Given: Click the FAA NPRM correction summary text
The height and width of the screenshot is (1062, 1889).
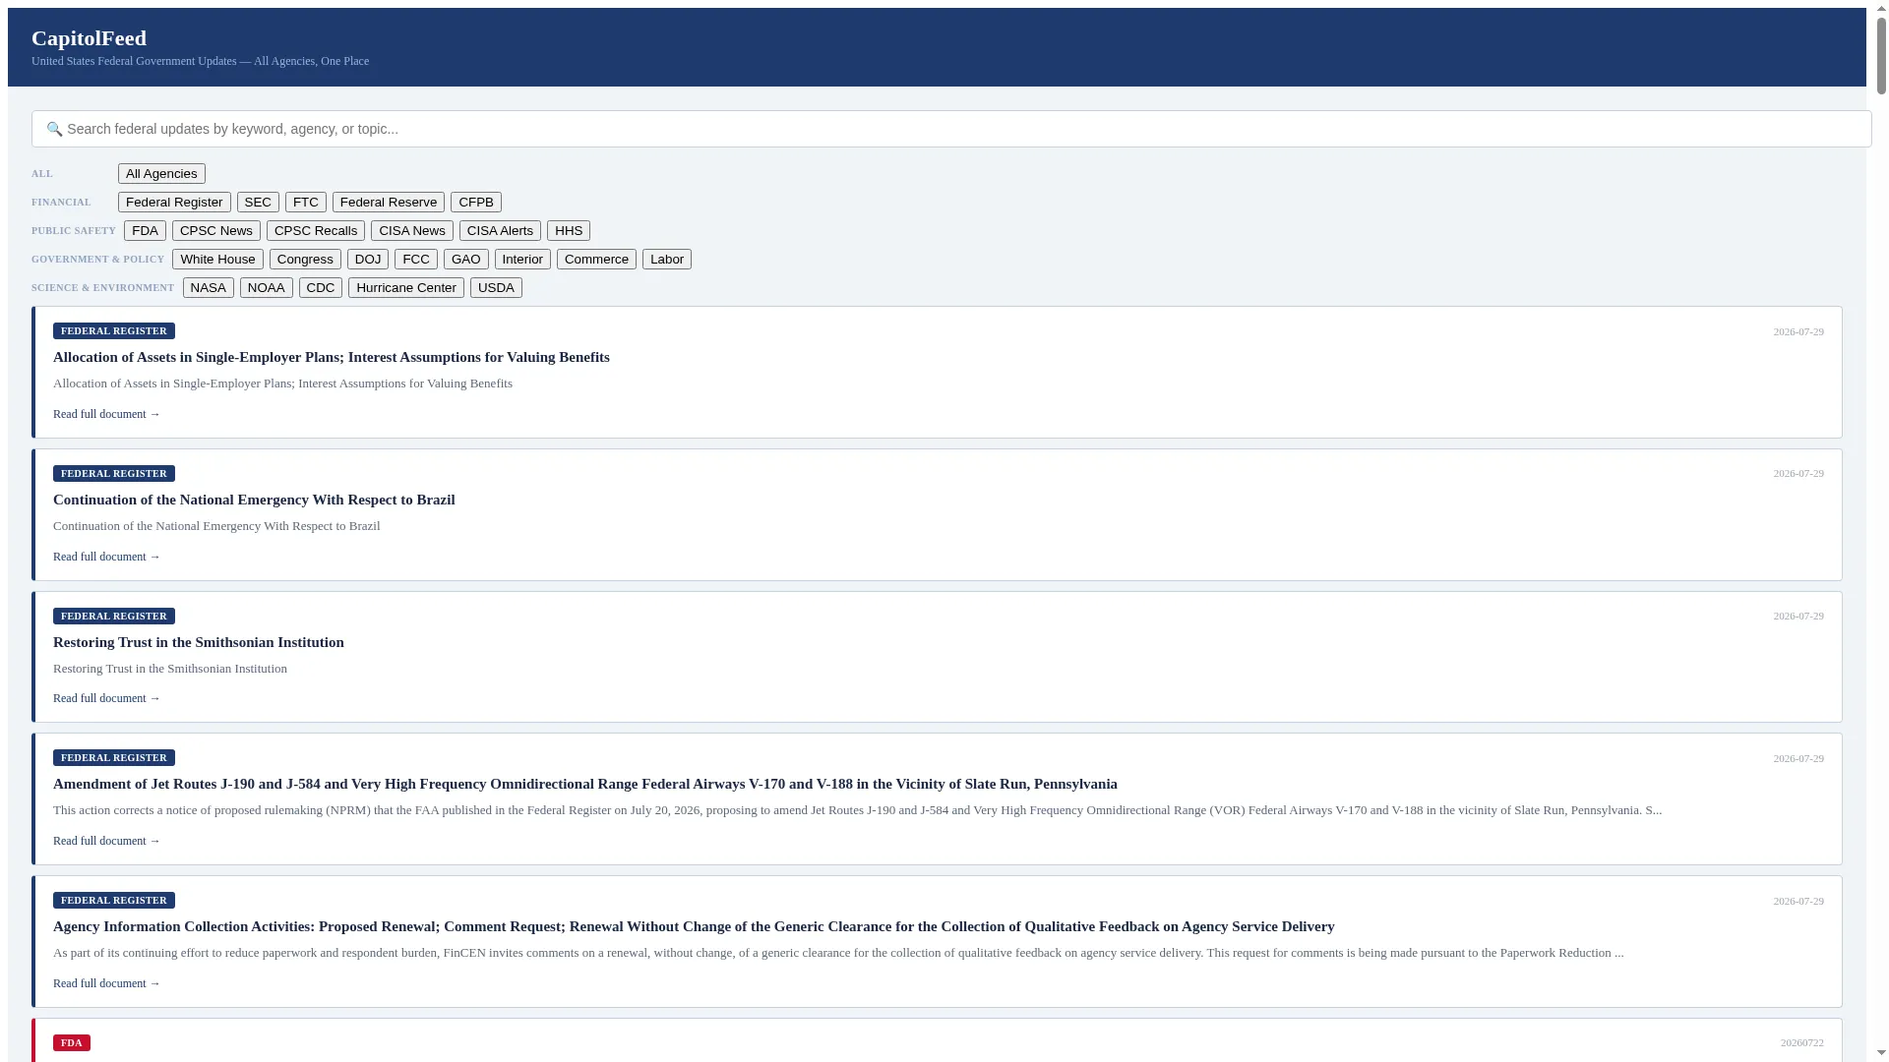Looking at the screenshot, I should (x=857, y=810).
